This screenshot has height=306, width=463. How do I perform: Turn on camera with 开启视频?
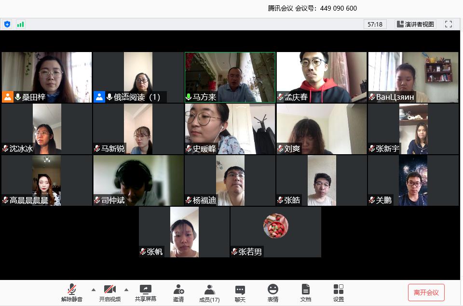pyautogui.click(x=110, y=293)
